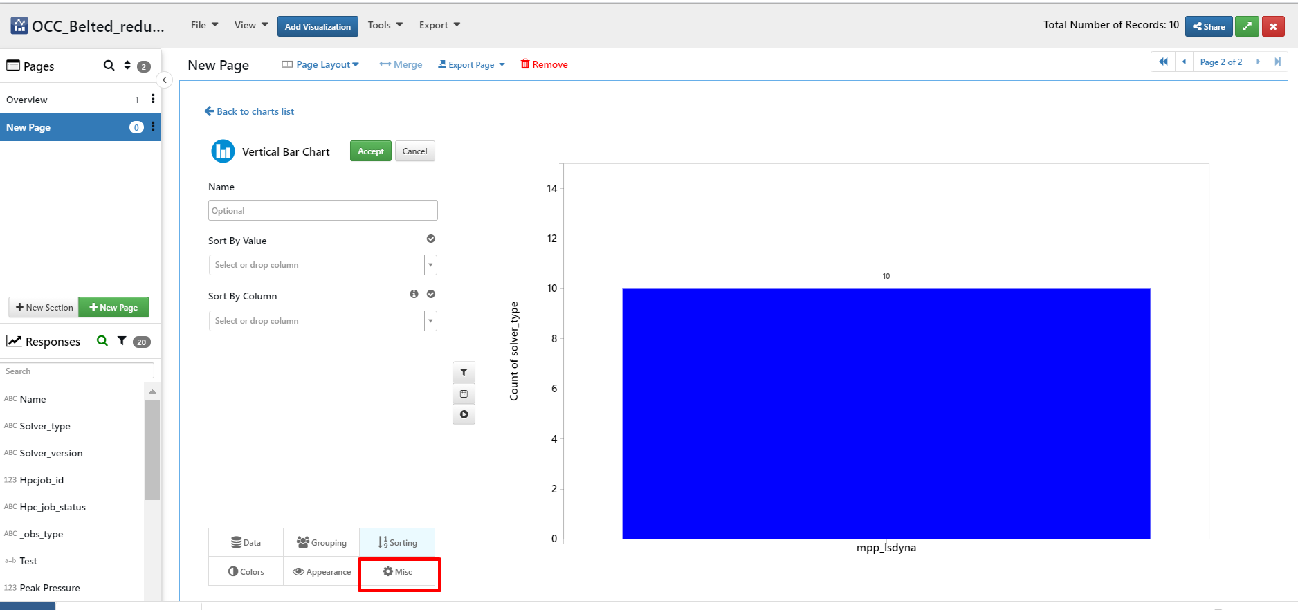Click the responses list scrollbar thumb
The height and width of the screenshot is (610, 1298).
tap(152, 450)
